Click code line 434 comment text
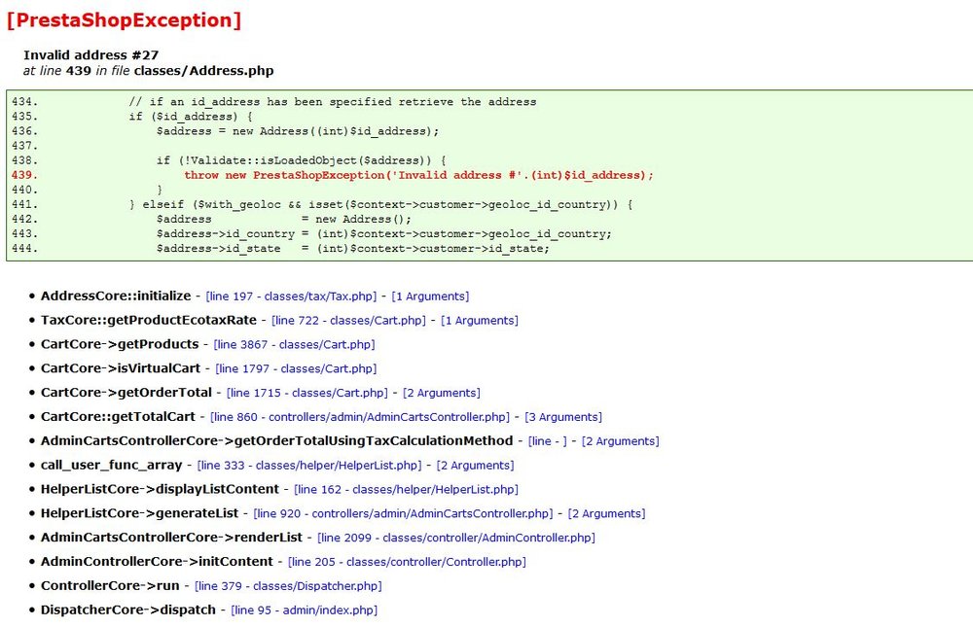Viewport: 973px width, 627px height. 333,102
